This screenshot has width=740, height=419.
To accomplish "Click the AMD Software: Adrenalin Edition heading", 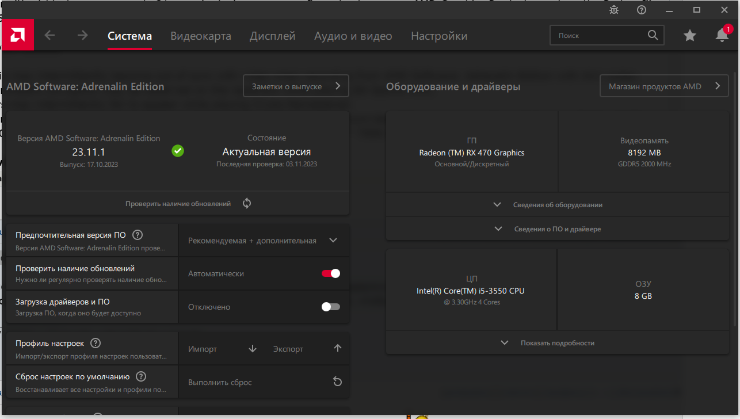I will tap(85, 87).
